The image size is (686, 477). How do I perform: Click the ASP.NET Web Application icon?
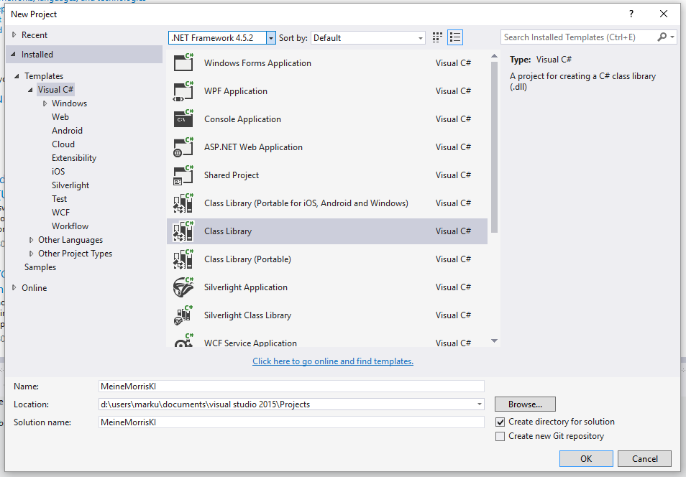184,147
